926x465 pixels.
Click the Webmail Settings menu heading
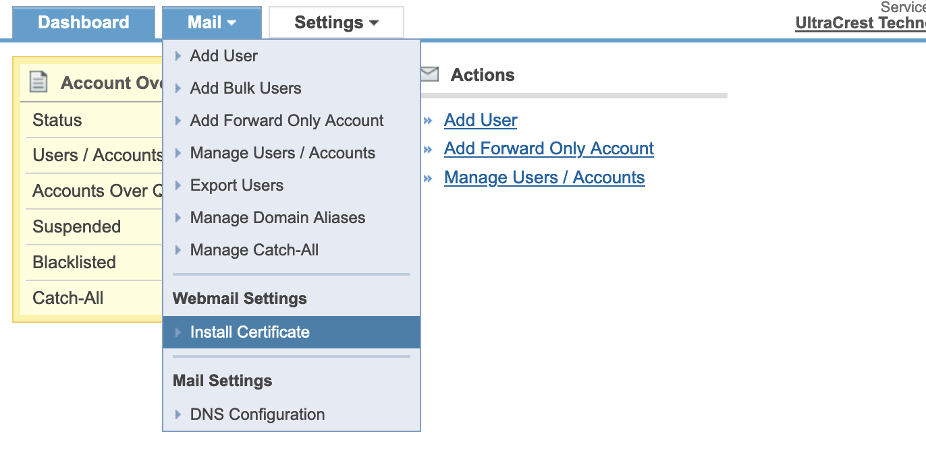tap(240, 299)
